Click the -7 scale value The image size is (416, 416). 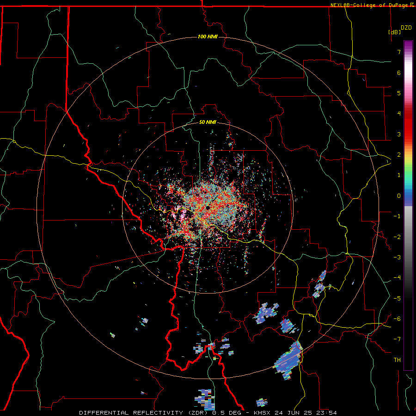[x=397, y=339]
